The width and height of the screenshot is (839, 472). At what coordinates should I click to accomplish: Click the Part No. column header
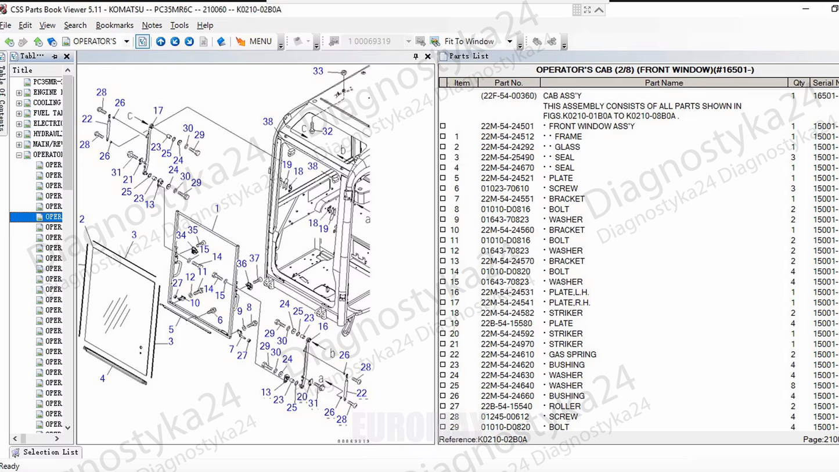509,83
